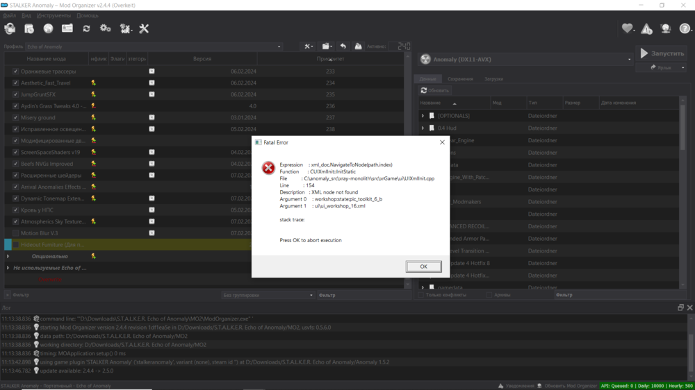695x390 pixels.
Task: Toggle the Архивы checkbox
Action: click(x=489, y=295)
